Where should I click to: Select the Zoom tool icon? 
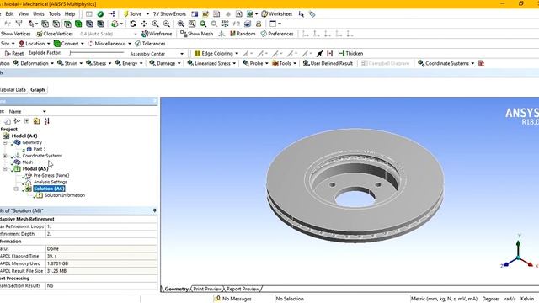pyautogui.click(x=155, y=24)
